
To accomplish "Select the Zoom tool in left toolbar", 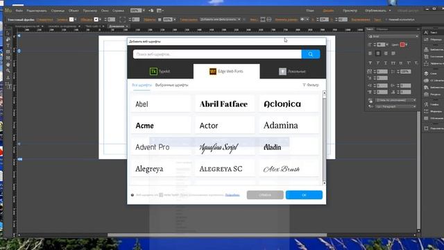I will (8, 71).
